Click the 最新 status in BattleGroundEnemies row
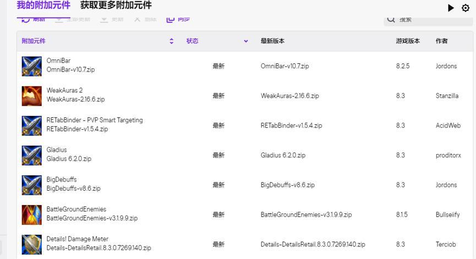 tap(218, 214)
